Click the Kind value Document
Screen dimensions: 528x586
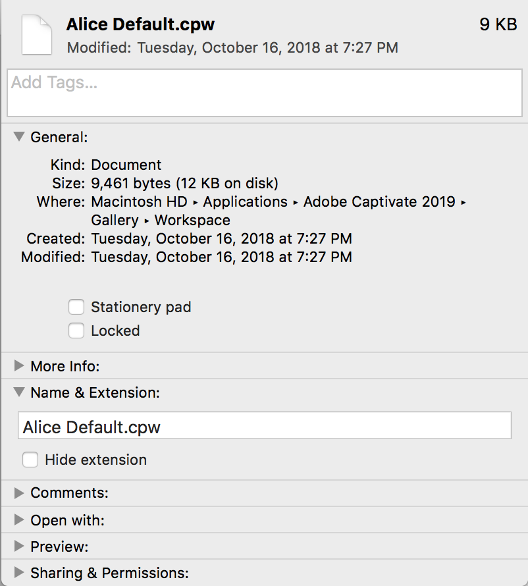[126, 165]
